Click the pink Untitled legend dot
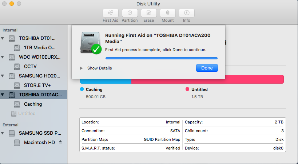 point(187,89)
